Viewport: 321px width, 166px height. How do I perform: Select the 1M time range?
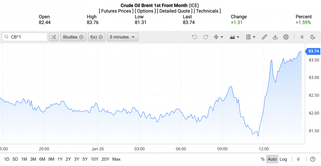[24, 159]
